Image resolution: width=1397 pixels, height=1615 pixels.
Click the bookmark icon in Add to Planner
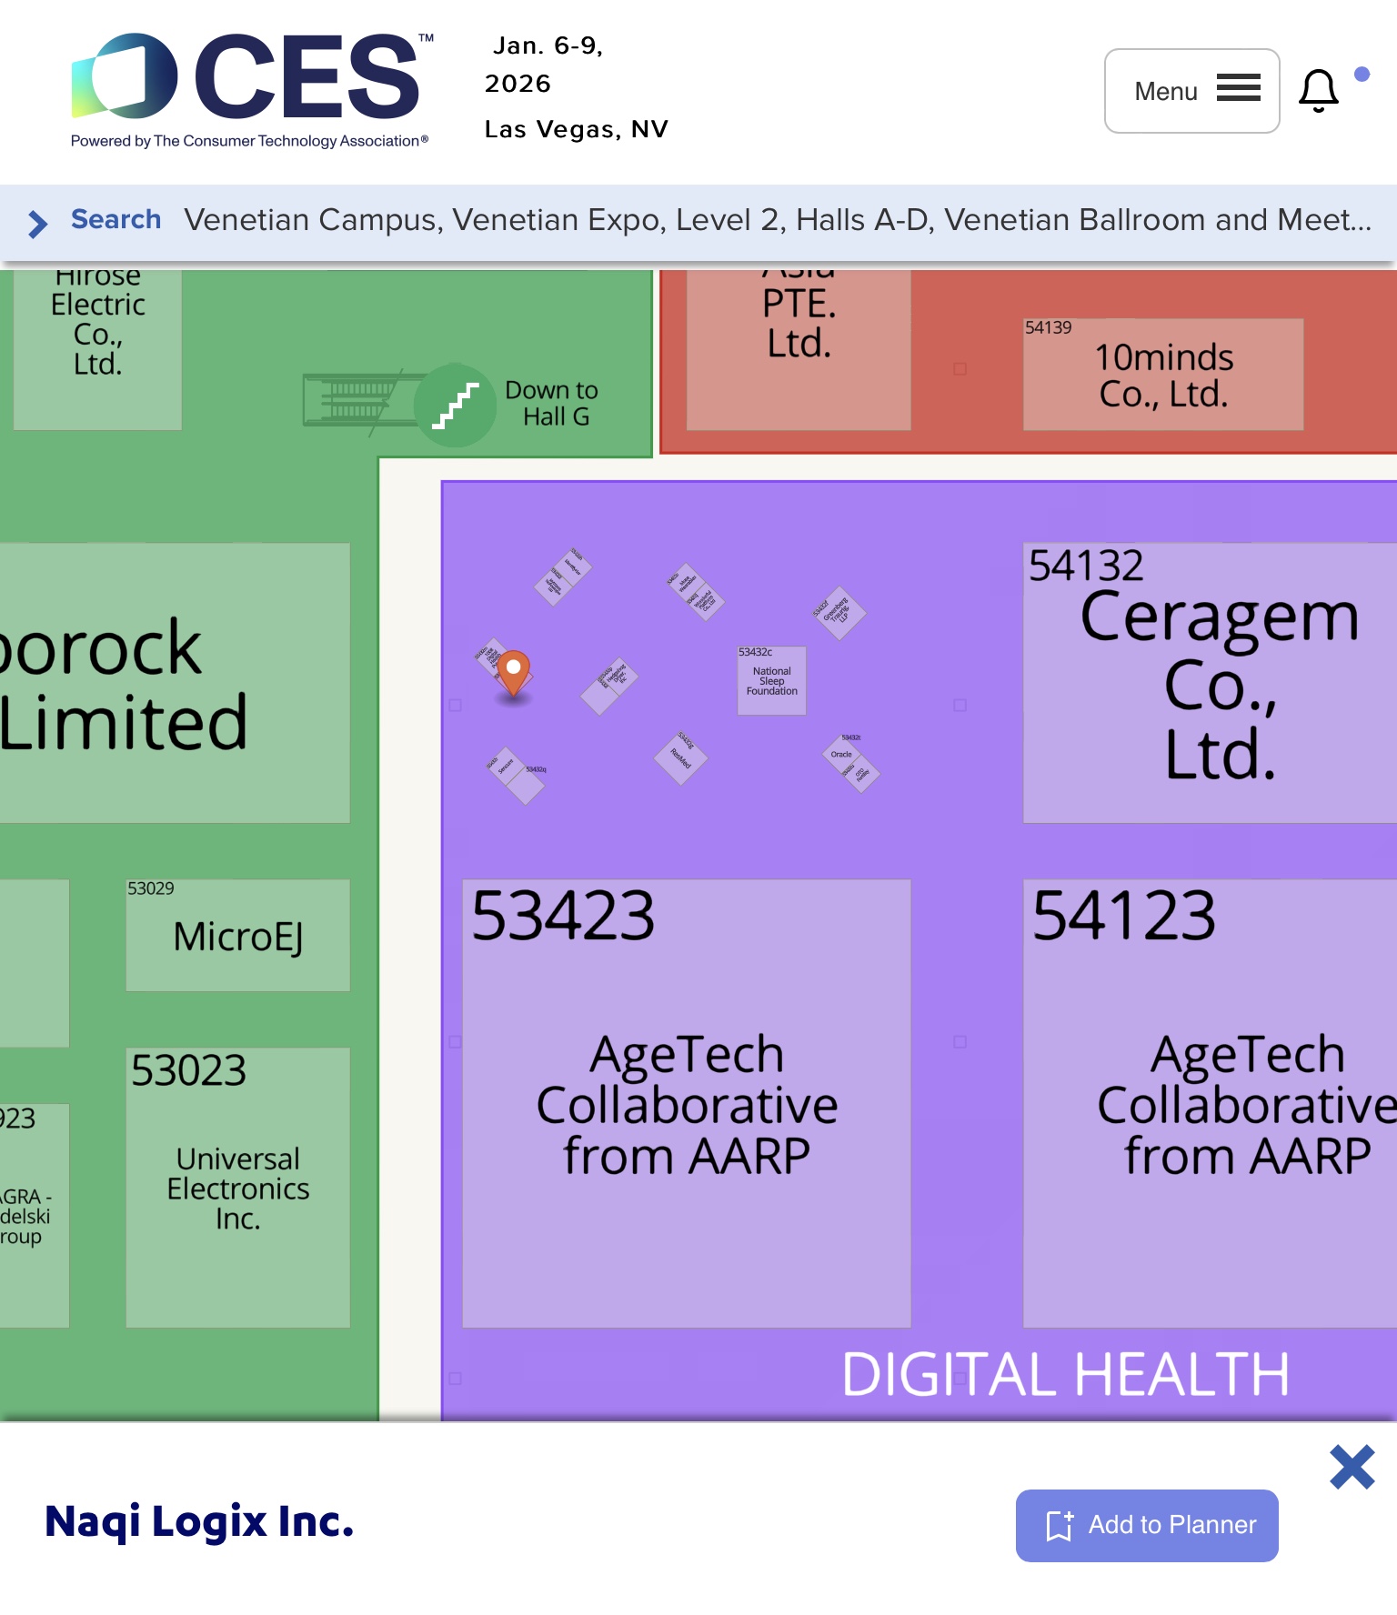coord(1059,1525)
